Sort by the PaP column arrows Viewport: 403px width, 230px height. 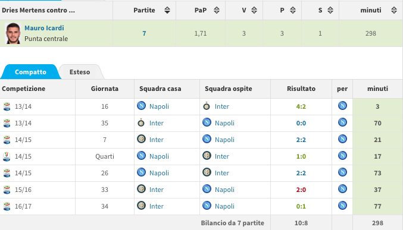217,10
